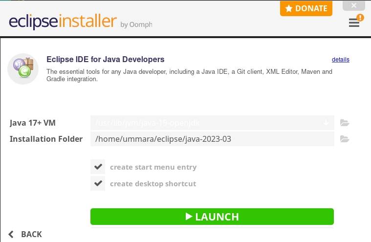Click the 'create start menu entry' label
Viewport: 371px width, 242px height.
153,167
